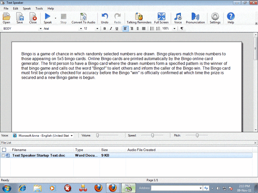Open the Voice settings icon

coord(178,18)
